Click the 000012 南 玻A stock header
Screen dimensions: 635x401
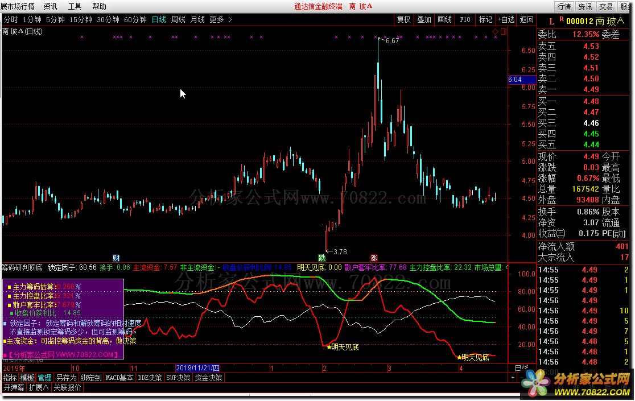click(595, 21)
